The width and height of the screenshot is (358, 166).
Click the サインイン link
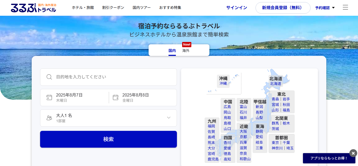point(236,8)
